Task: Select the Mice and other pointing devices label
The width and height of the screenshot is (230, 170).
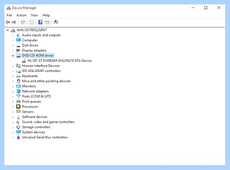Action: 46,81
